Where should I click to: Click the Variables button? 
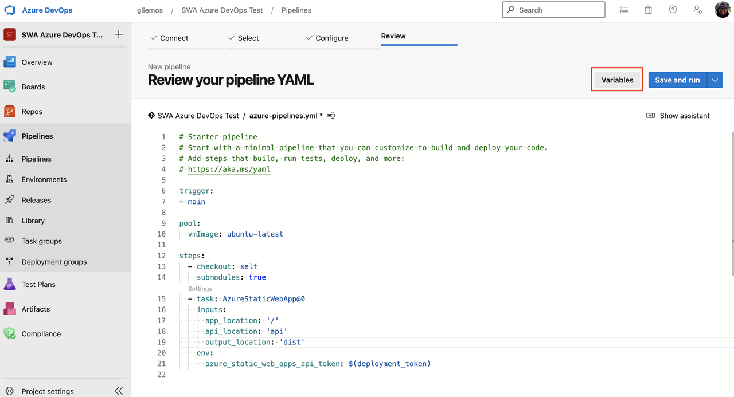(x=617, y=80)
